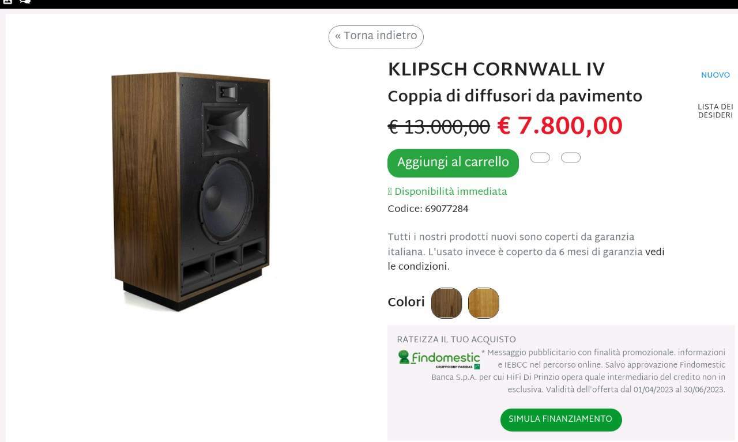Image resolution: width=738 pixels, height=442 pixels.
Task: Add to Lista dei desideri wishlist
Action: (x=716, y=111)
